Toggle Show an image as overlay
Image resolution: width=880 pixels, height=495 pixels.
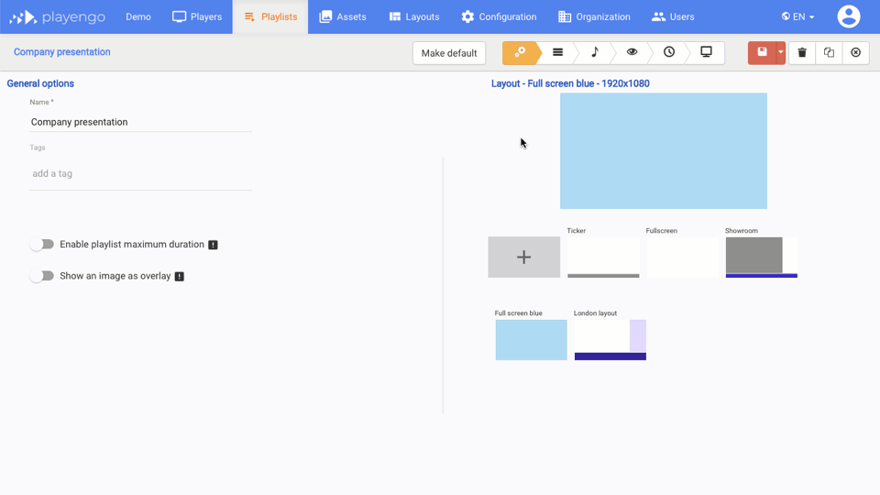click(42, 276)
